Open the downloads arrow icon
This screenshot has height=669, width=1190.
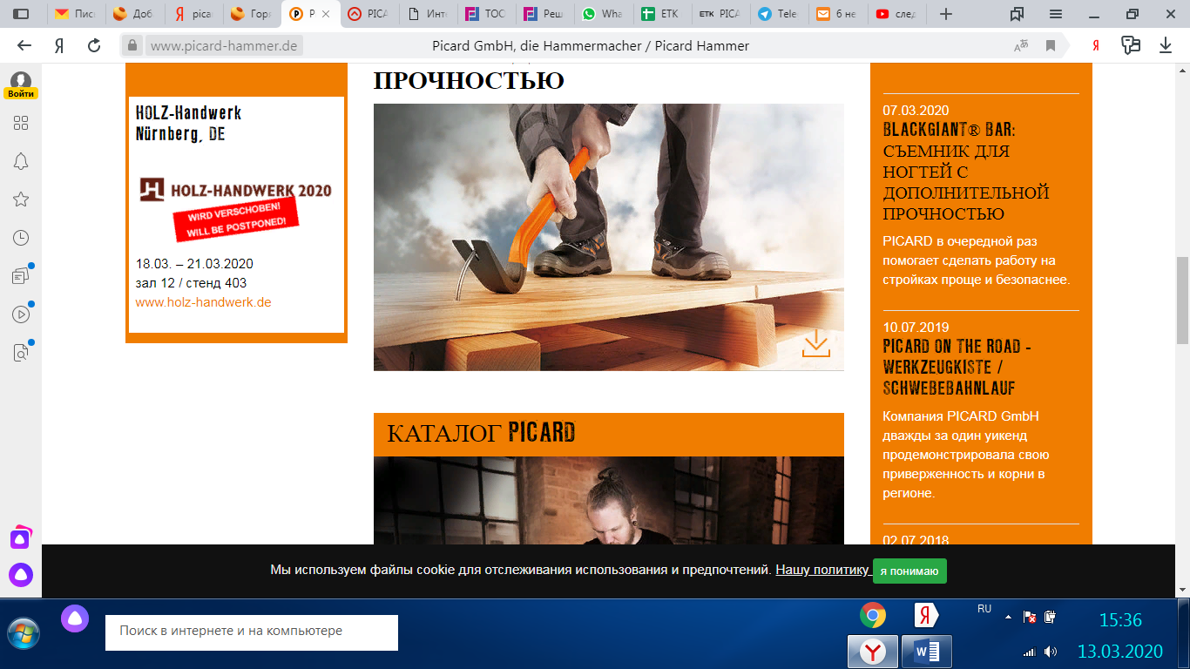(x=1166, y=45)
